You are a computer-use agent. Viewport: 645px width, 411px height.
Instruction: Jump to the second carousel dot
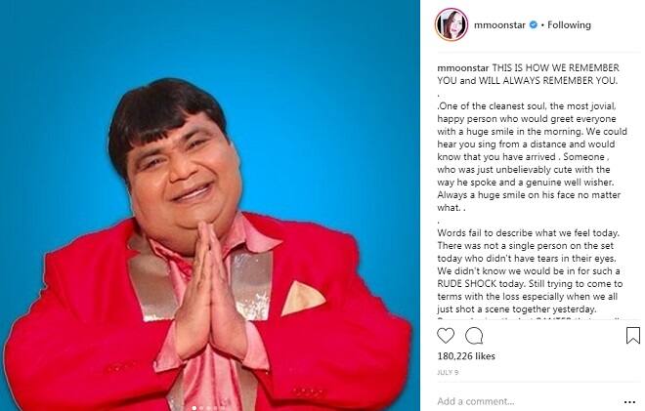coord(201,408)
